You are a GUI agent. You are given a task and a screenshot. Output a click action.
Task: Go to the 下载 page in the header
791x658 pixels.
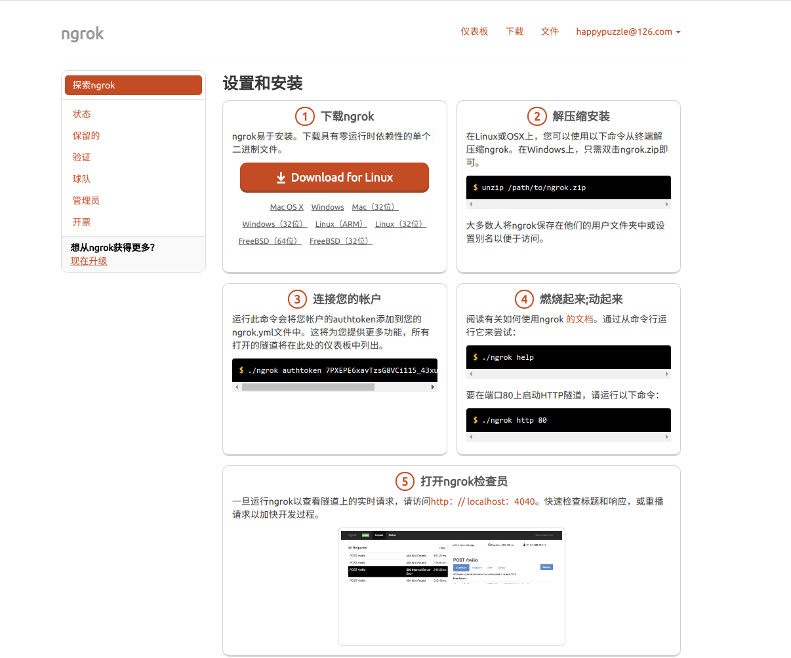click(x=515, y=31)
